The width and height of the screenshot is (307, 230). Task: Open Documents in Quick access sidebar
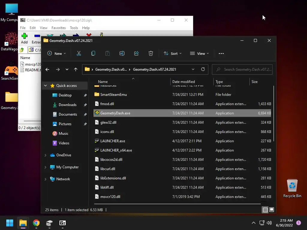(68, 114)
